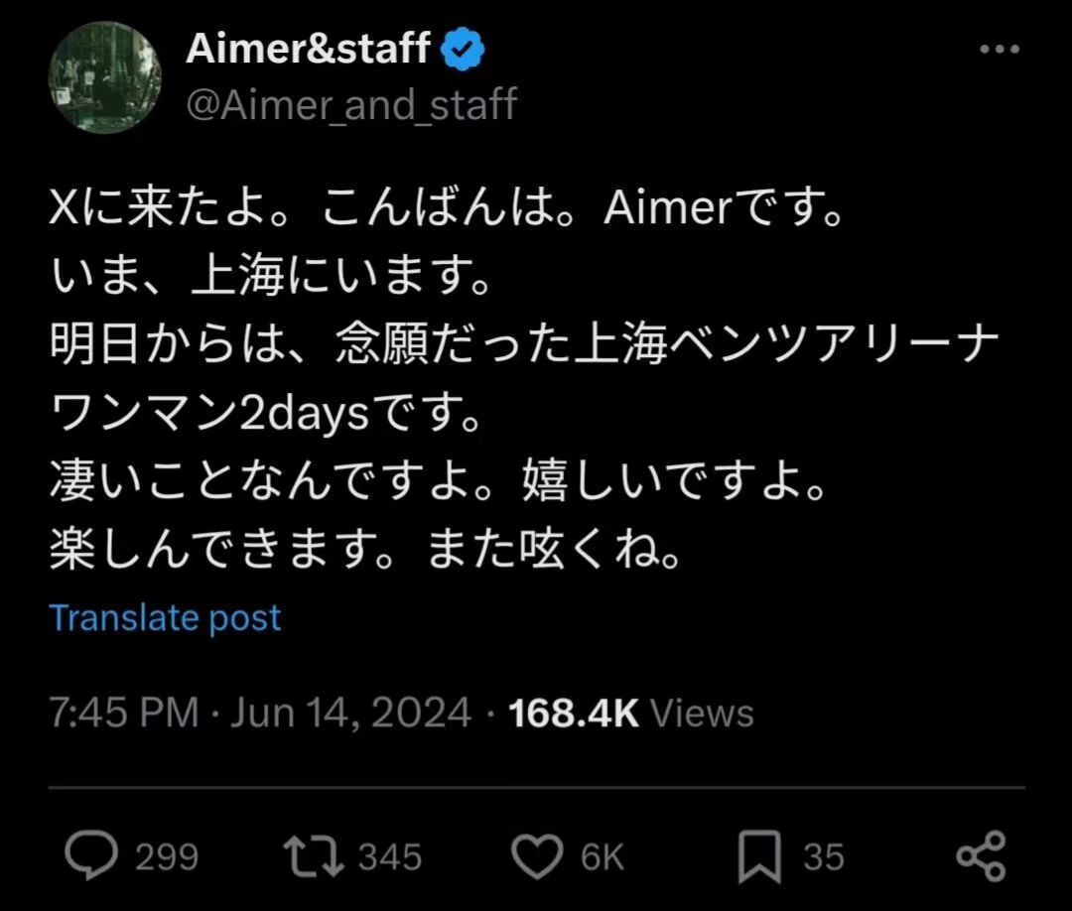1072x911 pixels.
Task: Click the 7:45 PM timestamp
Action: click(124, 714)
